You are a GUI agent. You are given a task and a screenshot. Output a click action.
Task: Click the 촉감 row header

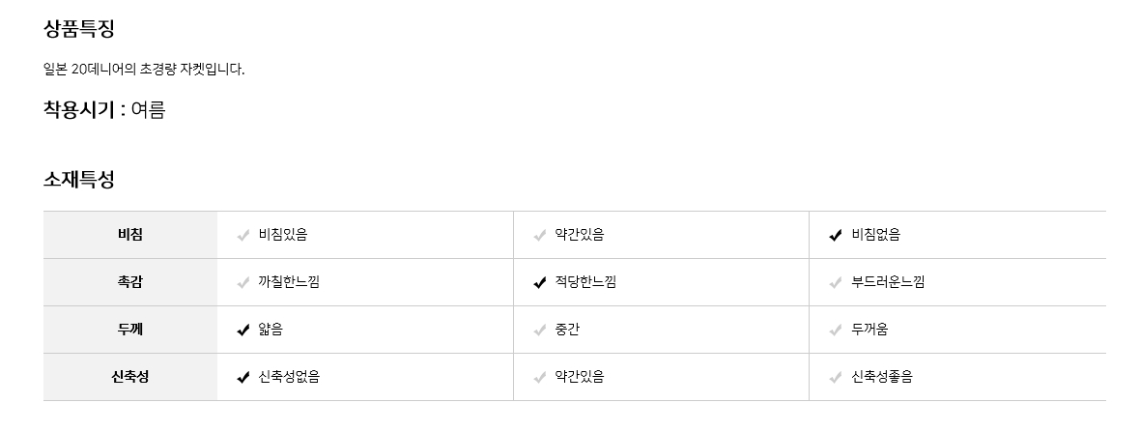pyautogui.click(x=130, y=282)
